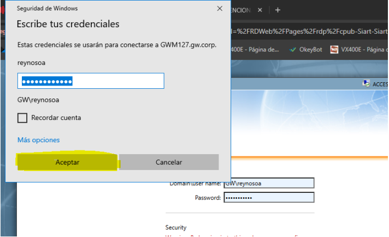The height and width of the screenshot is (237, 389).
Task: Focus the dialog password input field
Action: tap(91, 81)
